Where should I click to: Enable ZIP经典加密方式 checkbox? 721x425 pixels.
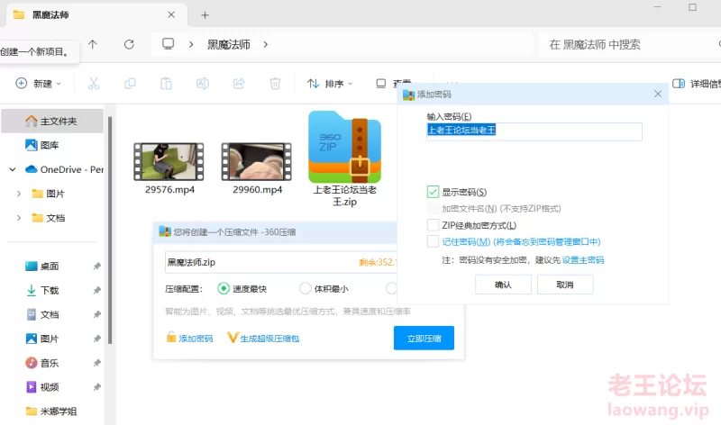pos(433,225)
